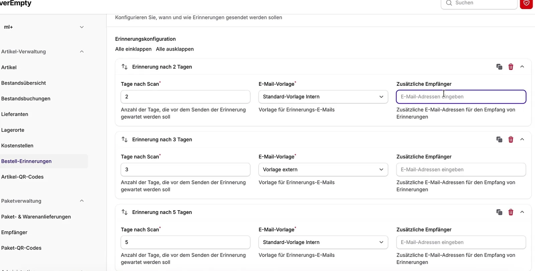Open Paket-QR-Codes page
Screen dimensions: 535x271
(21, 248)
